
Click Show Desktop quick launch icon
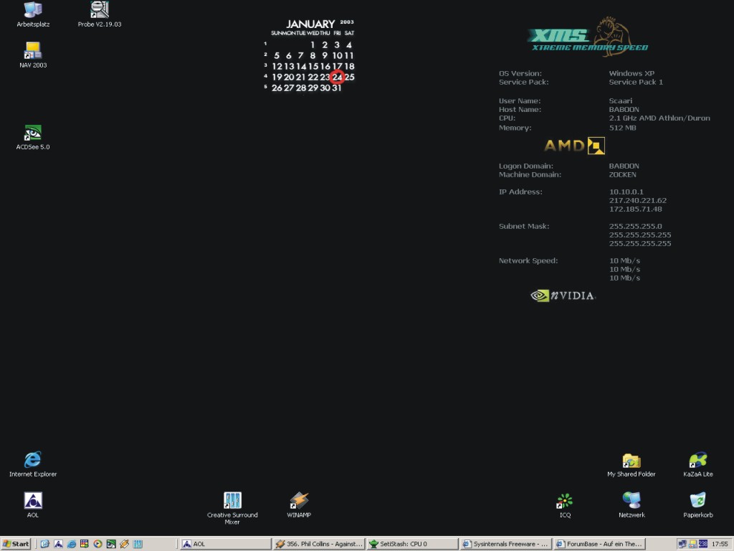(x=45, y=544)
